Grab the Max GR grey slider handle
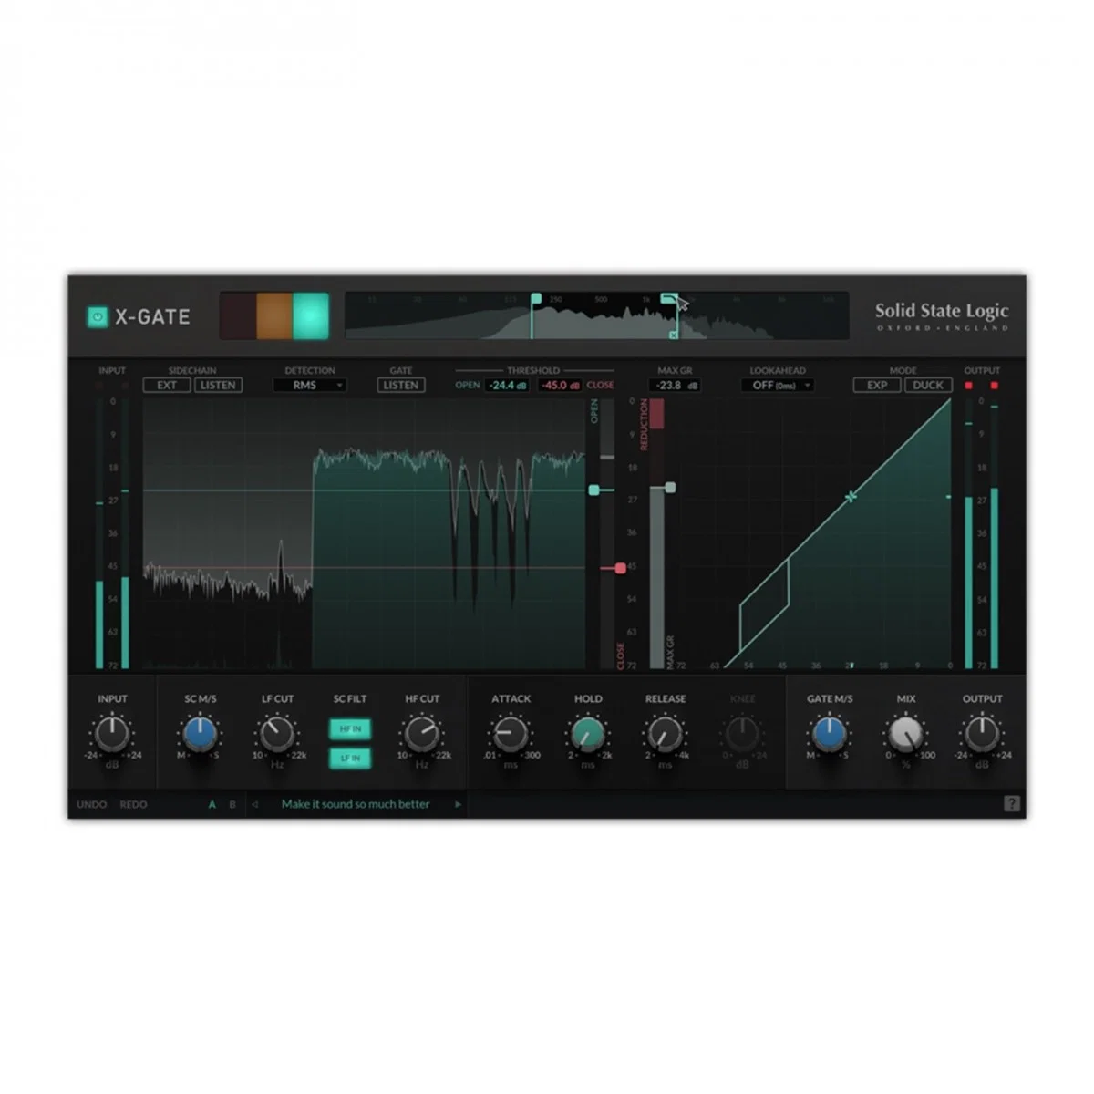The width and height of the screenshot is (1094, 1094). [x=670, y=488]
